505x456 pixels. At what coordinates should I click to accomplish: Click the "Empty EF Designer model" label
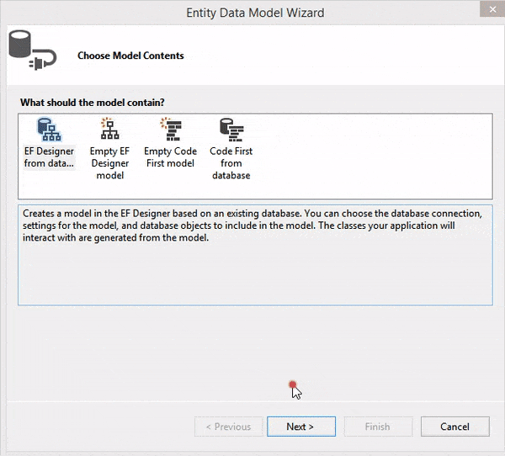[x=109, y=163]
